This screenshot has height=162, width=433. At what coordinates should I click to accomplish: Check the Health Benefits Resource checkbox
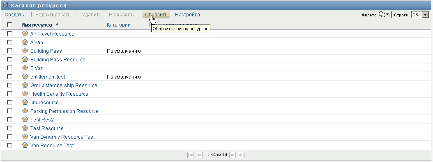pos(10,94)
